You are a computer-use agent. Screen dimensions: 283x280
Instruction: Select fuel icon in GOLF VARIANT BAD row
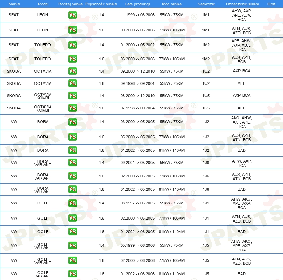(x=72, y=274)
